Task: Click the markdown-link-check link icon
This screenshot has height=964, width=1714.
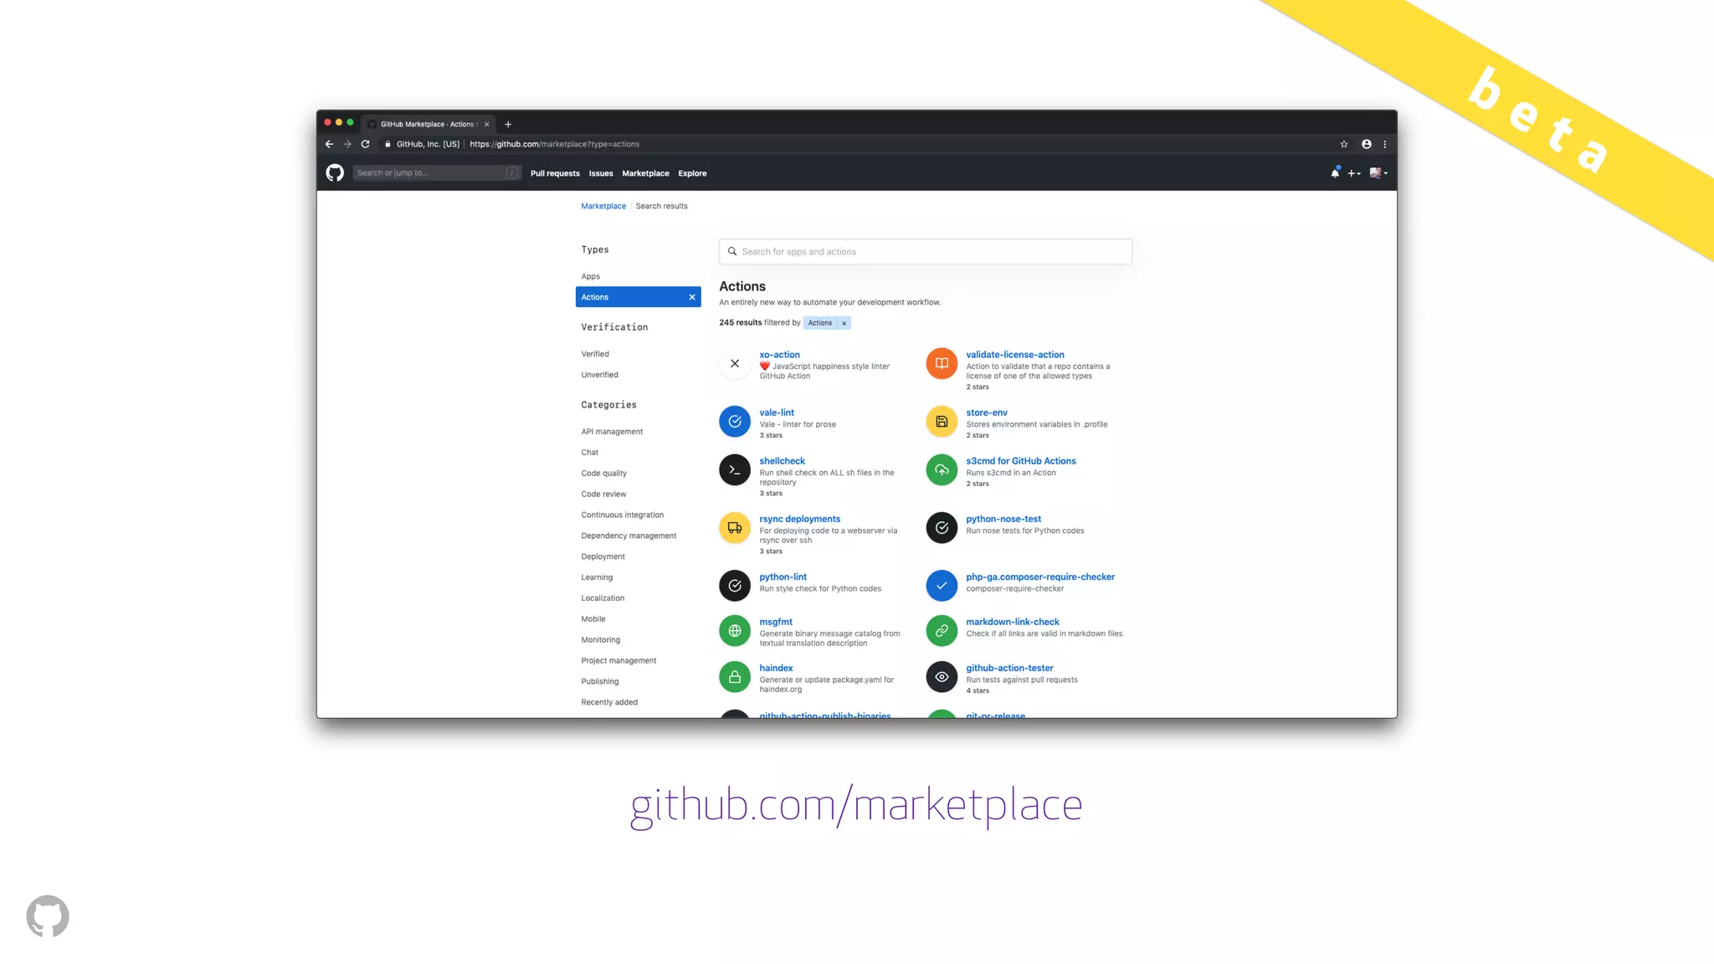Action: click(x=942, y=630)
